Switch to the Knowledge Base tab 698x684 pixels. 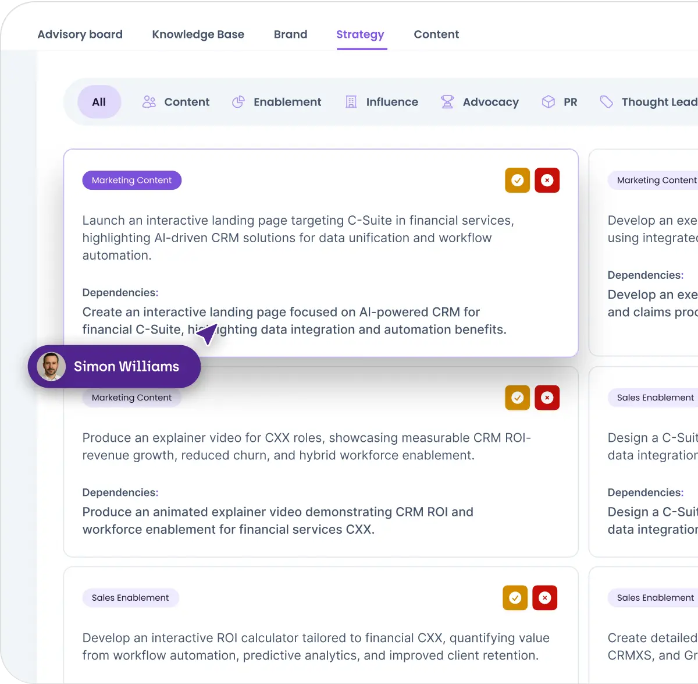[198, 34]
